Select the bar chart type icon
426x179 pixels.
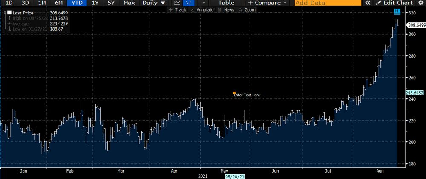click(x=187, y=3)
